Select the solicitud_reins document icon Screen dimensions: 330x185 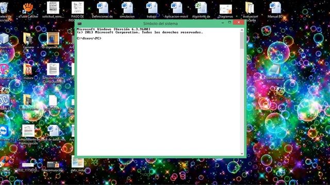coord(53,8)
